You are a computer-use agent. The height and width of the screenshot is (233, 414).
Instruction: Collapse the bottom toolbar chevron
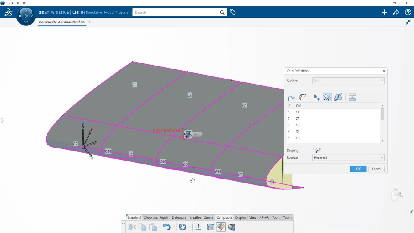point(123,224)
